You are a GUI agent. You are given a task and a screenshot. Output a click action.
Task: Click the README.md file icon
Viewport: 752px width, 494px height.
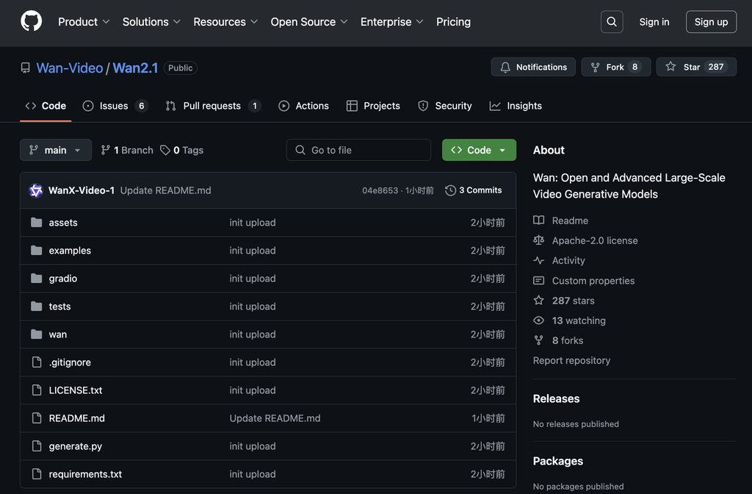pyautogui.click(x=37, y=418)
